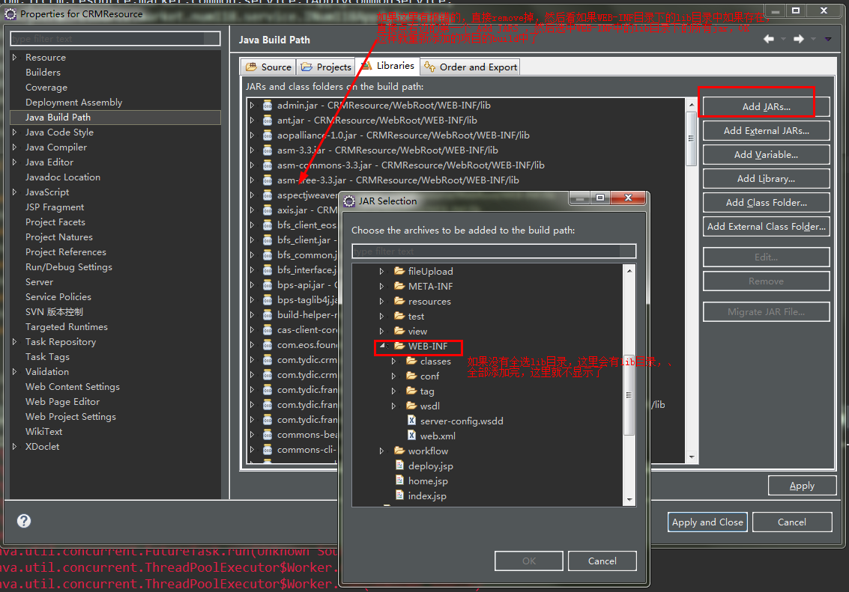Image resolution: width=849 pixels, height=592 pixels.
Task: Expand the admin.jar library entry
Action: tap(252, 106)
